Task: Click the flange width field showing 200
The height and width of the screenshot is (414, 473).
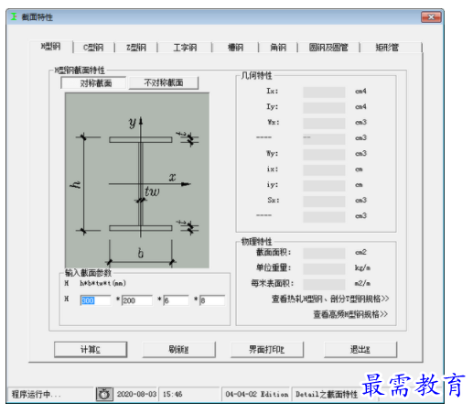Action: coord(137,300)
